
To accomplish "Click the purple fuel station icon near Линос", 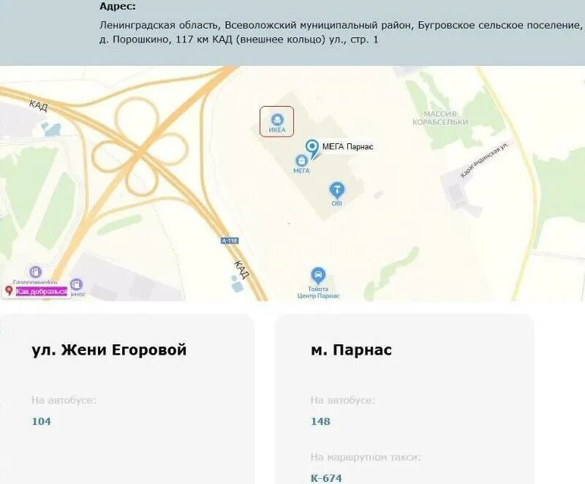I will pos(76,285).
